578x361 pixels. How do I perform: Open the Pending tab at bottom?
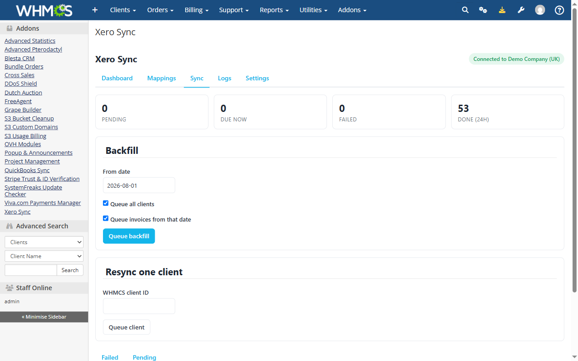click(x=144, y=357)
